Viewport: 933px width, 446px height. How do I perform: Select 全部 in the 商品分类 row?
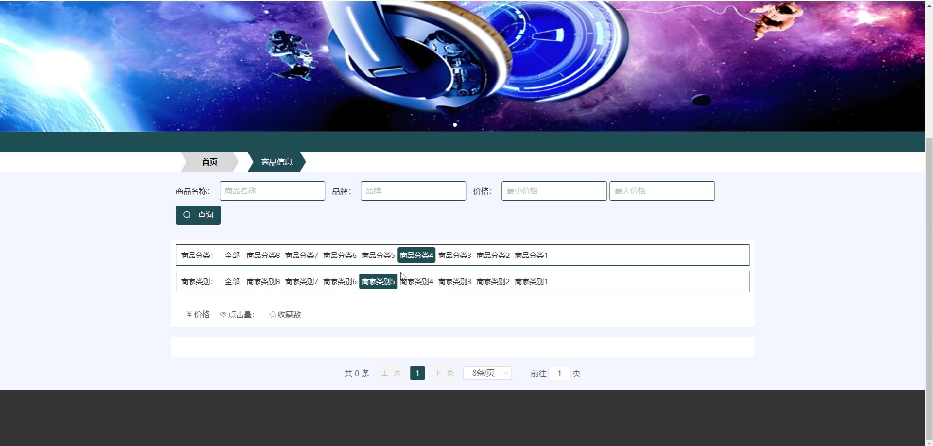pyautogui.click(x=232, y=255)
